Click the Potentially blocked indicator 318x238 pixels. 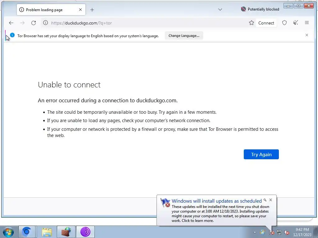(x=260, y=9)
